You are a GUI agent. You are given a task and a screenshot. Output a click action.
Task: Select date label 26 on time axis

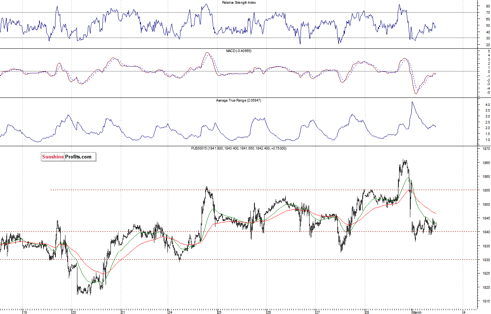pos(269,312)
